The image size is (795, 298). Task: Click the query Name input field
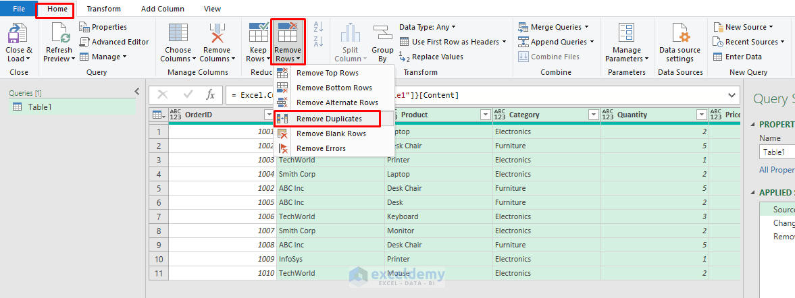click(777, 152)
